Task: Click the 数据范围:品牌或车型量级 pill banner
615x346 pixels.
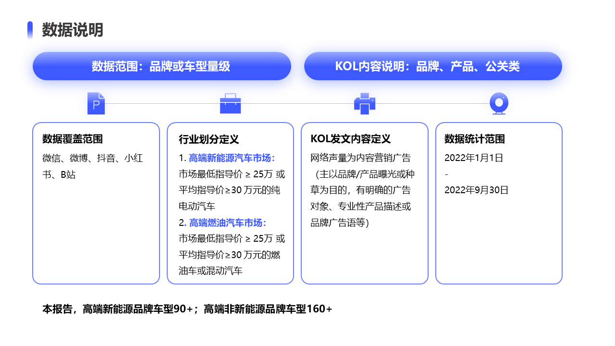Action: click(162, 66)
